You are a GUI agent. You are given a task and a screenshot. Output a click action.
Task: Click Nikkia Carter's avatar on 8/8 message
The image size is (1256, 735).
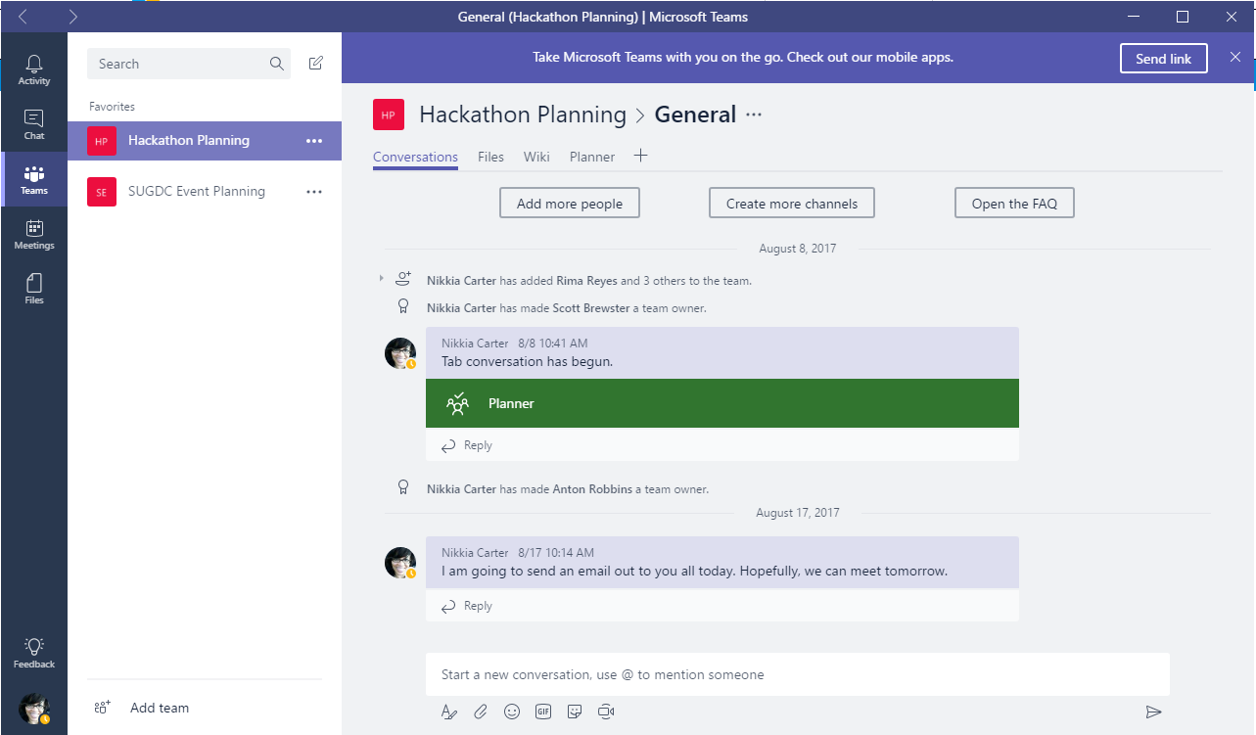pyautogui.click(x=400, y=353)
